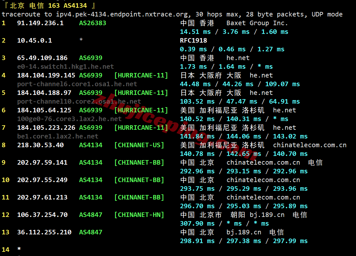Click hostname e0-14.switch1.hkg1.he.net

tap(66, 67)
